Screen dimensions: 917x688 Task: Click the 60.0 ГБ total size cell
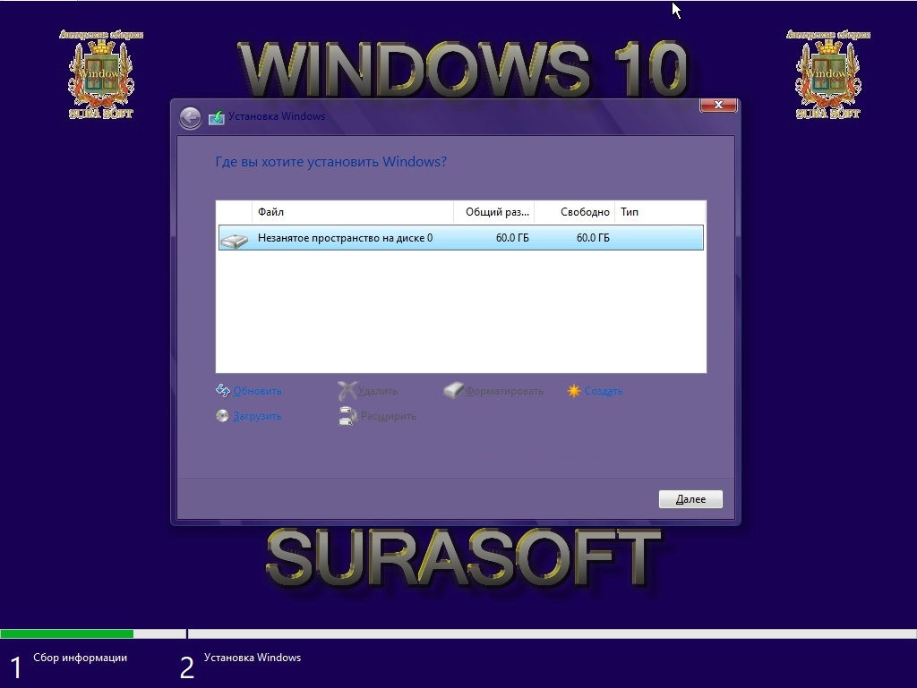click(512, 238)
